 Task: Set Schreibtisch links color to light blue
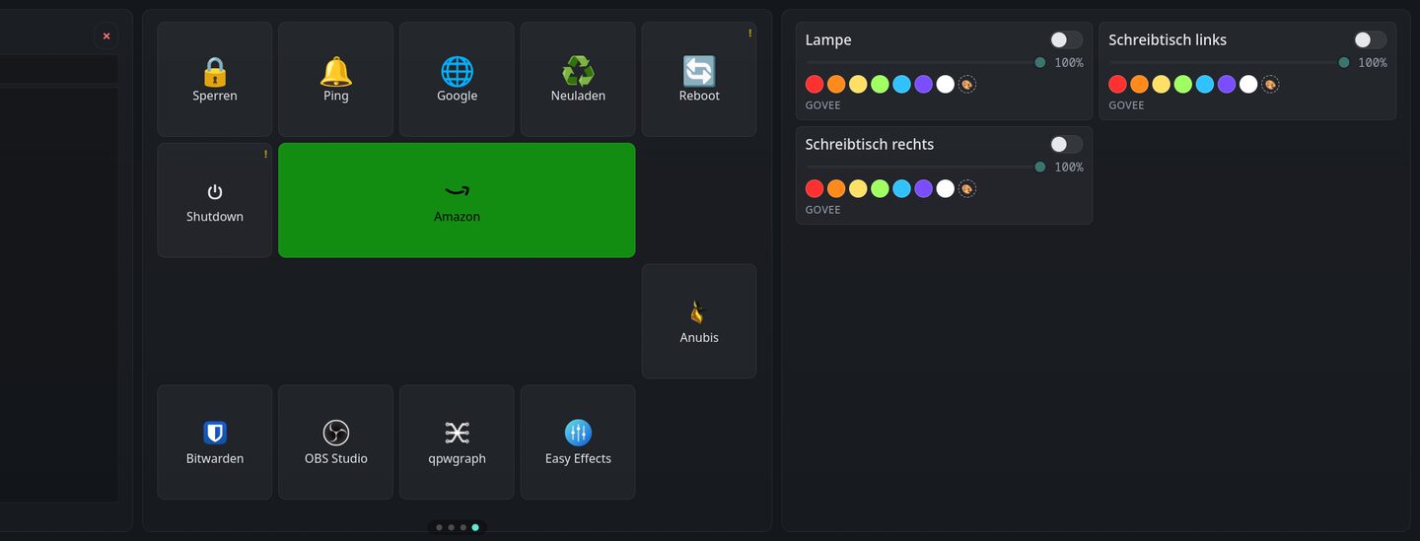tap(1204, 85)
